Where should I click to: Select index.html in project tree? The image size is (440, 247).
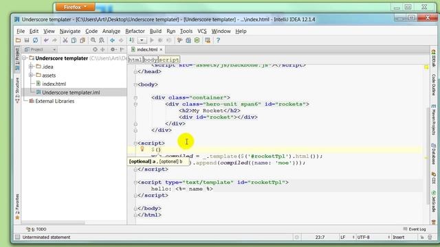click(54, 84)
